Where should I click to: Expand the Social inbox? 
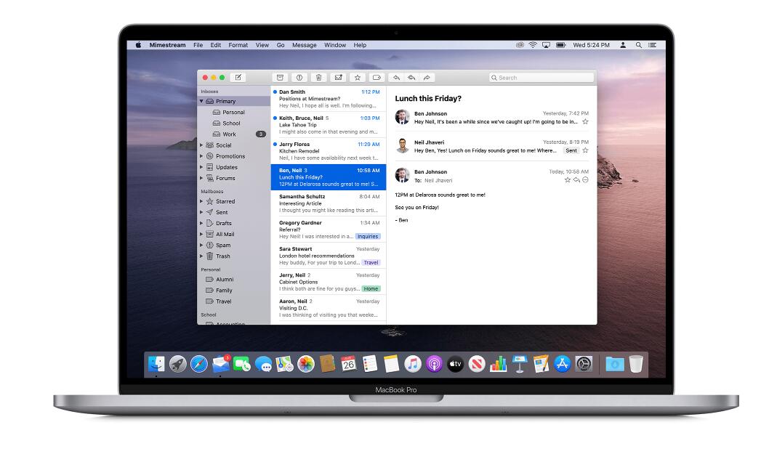[x=201, y=145]
